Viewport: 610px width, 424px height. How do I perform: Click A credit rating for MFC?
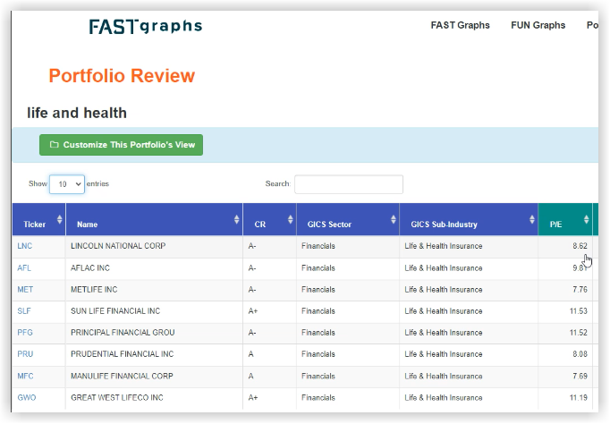pos(251,377)
